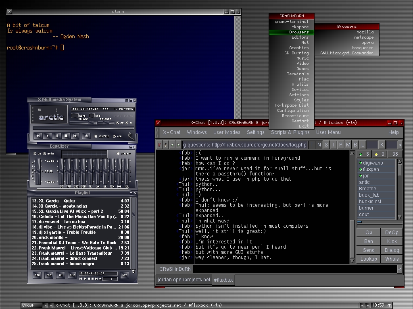Screen dimensions: 413x309
Task: Click the XMMS volume slider
Action: coord(84,123)
